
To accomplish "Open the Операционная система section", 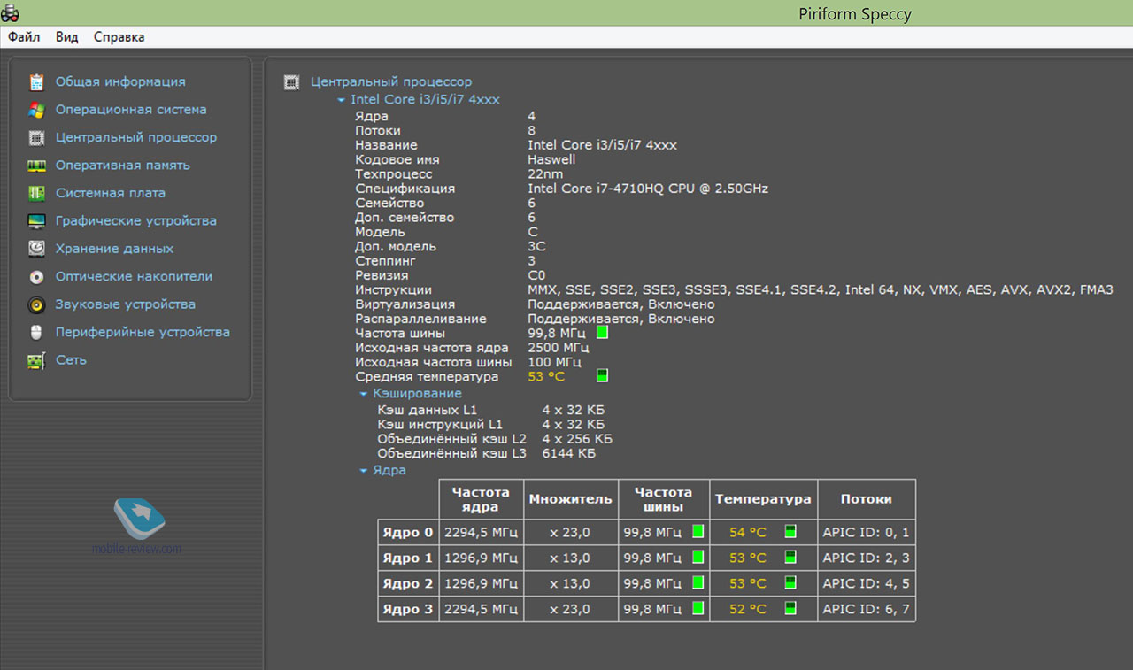I will point(131,110).
